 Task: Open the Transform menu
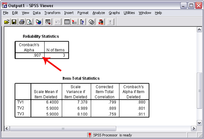click(x=52, y=13)
